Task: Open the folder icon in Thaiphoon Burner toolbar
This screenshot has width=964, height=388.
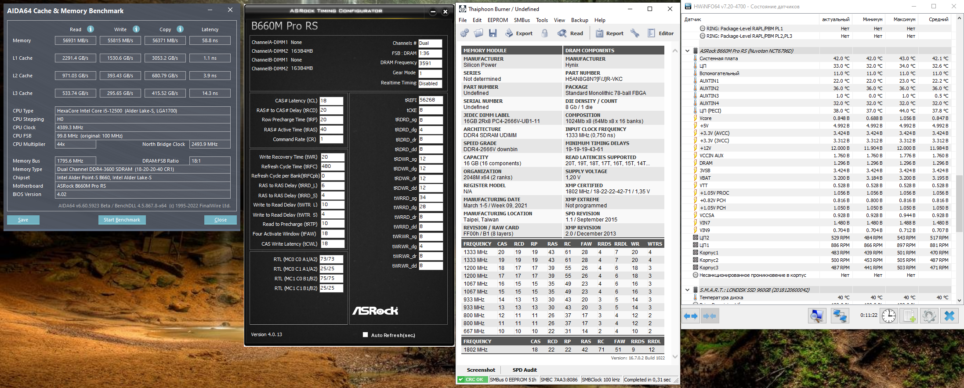Action: 478,33
